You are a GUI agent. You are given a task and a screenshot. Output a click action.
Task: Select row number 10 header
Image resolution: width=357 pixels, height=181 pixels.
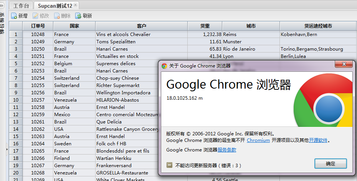click(x=16, y=100)
